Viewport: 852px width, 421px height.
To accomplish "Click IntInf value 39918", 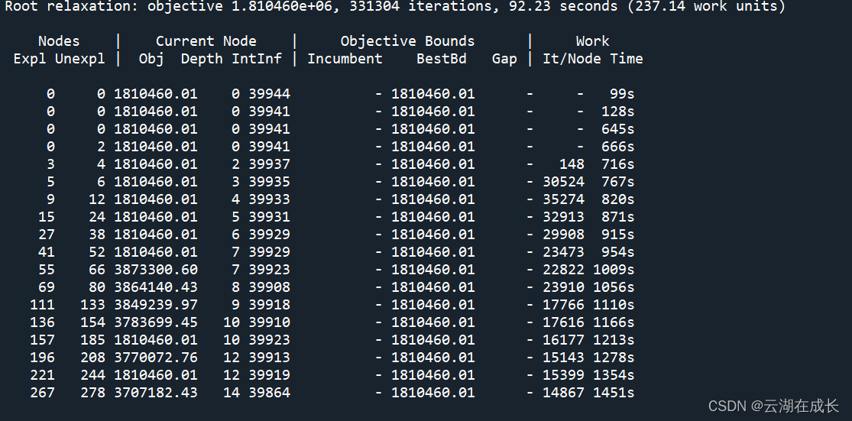I will coord(270,305).
